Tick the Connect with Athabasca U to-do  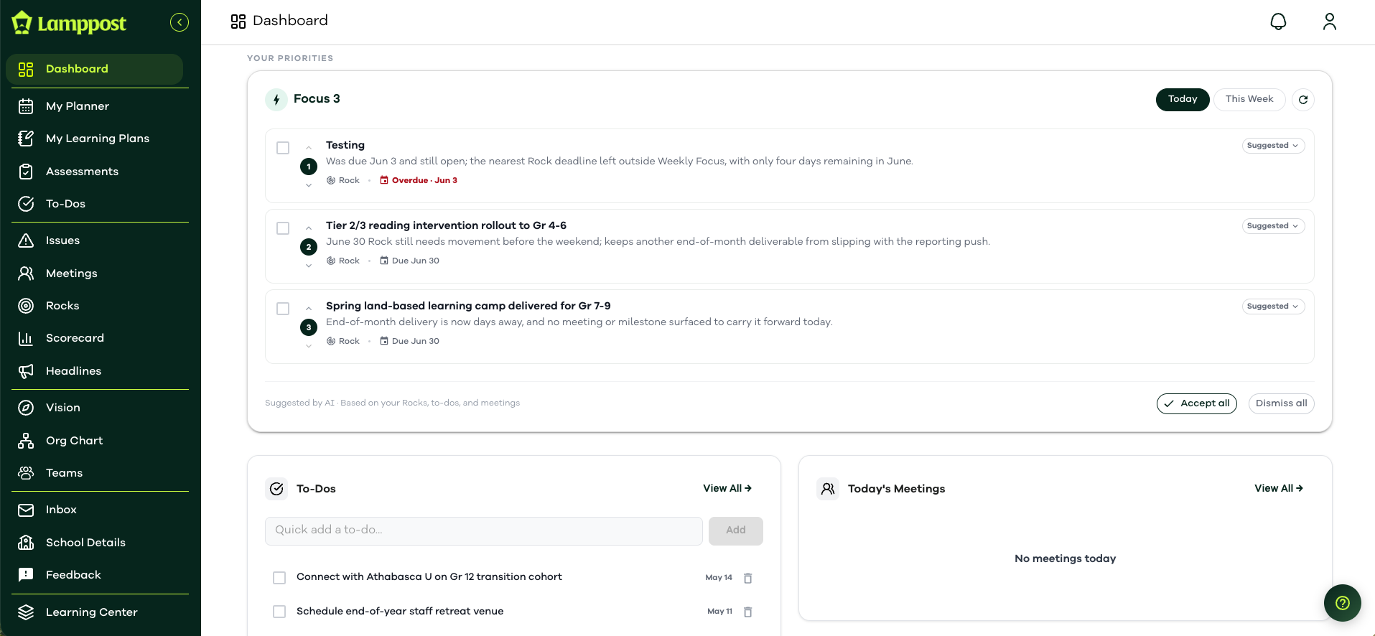pos(279,578)
